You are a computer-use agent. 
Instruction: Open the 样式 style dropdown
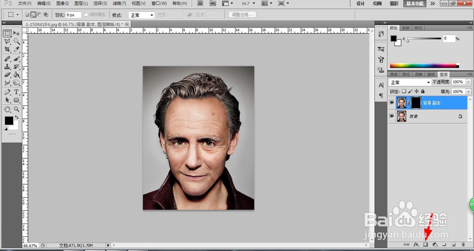coord(142,15)
